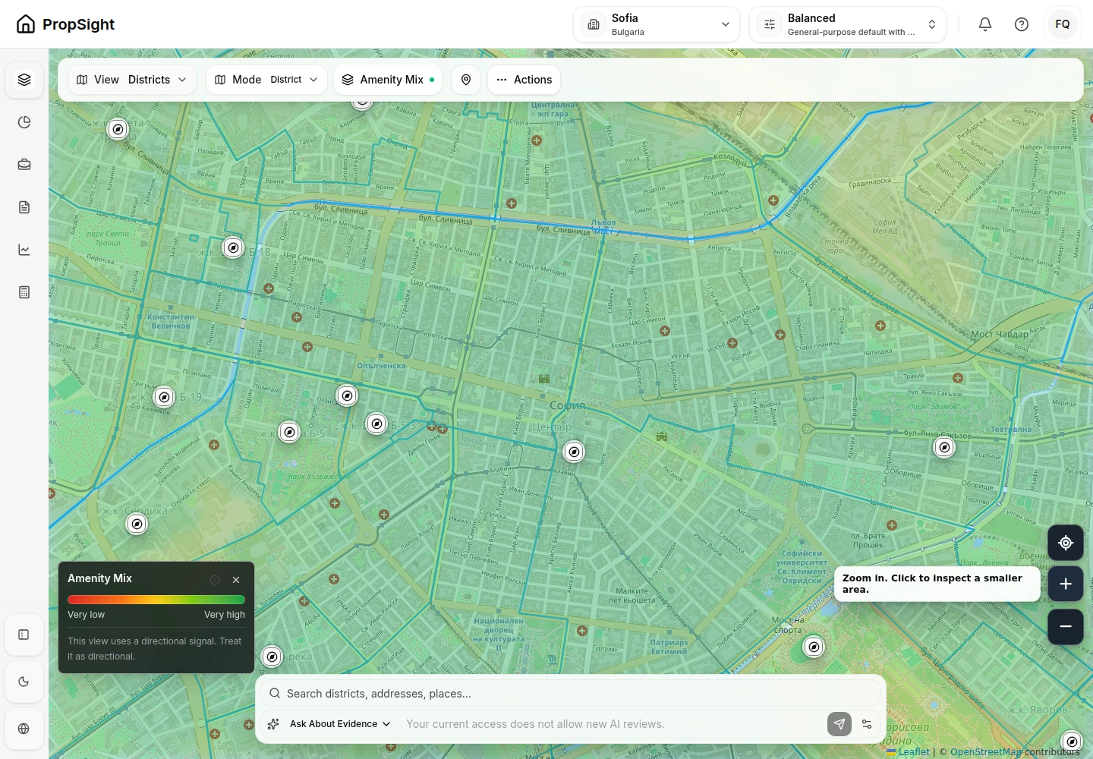Select the marker by бул. Янко Сакъзов
Viewport: 1093px width, 759px height.
944,447
